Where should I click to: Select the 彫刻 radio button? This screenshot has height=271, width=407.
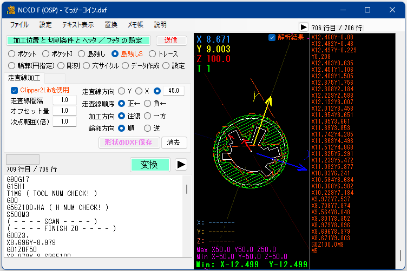[x=61, y=66]
